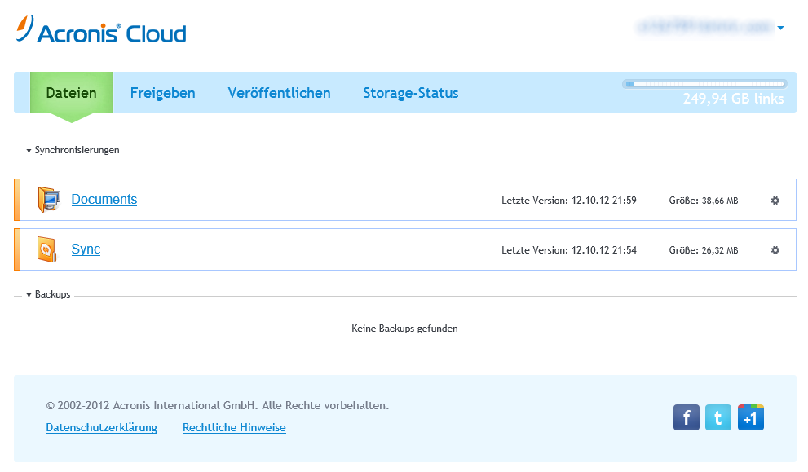
Task: Click the storage usage progress bar
Action: tap(704, 83)
